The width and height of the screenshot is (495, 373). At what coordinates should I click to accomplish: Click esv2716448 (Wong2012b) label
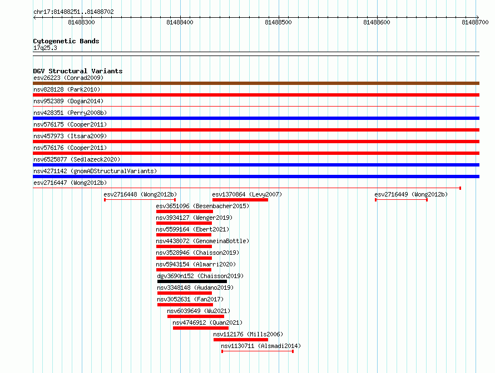pos(140,194)
